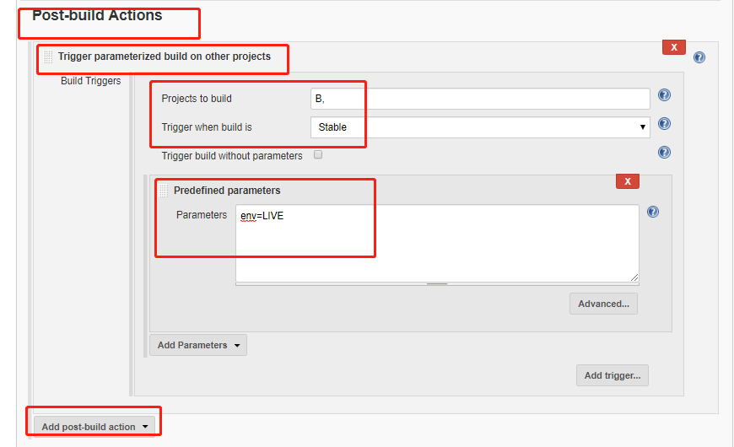Open help for Trigger parameterized build section
The width and height of the screenshot is (734, 447).
coord(699,57)
